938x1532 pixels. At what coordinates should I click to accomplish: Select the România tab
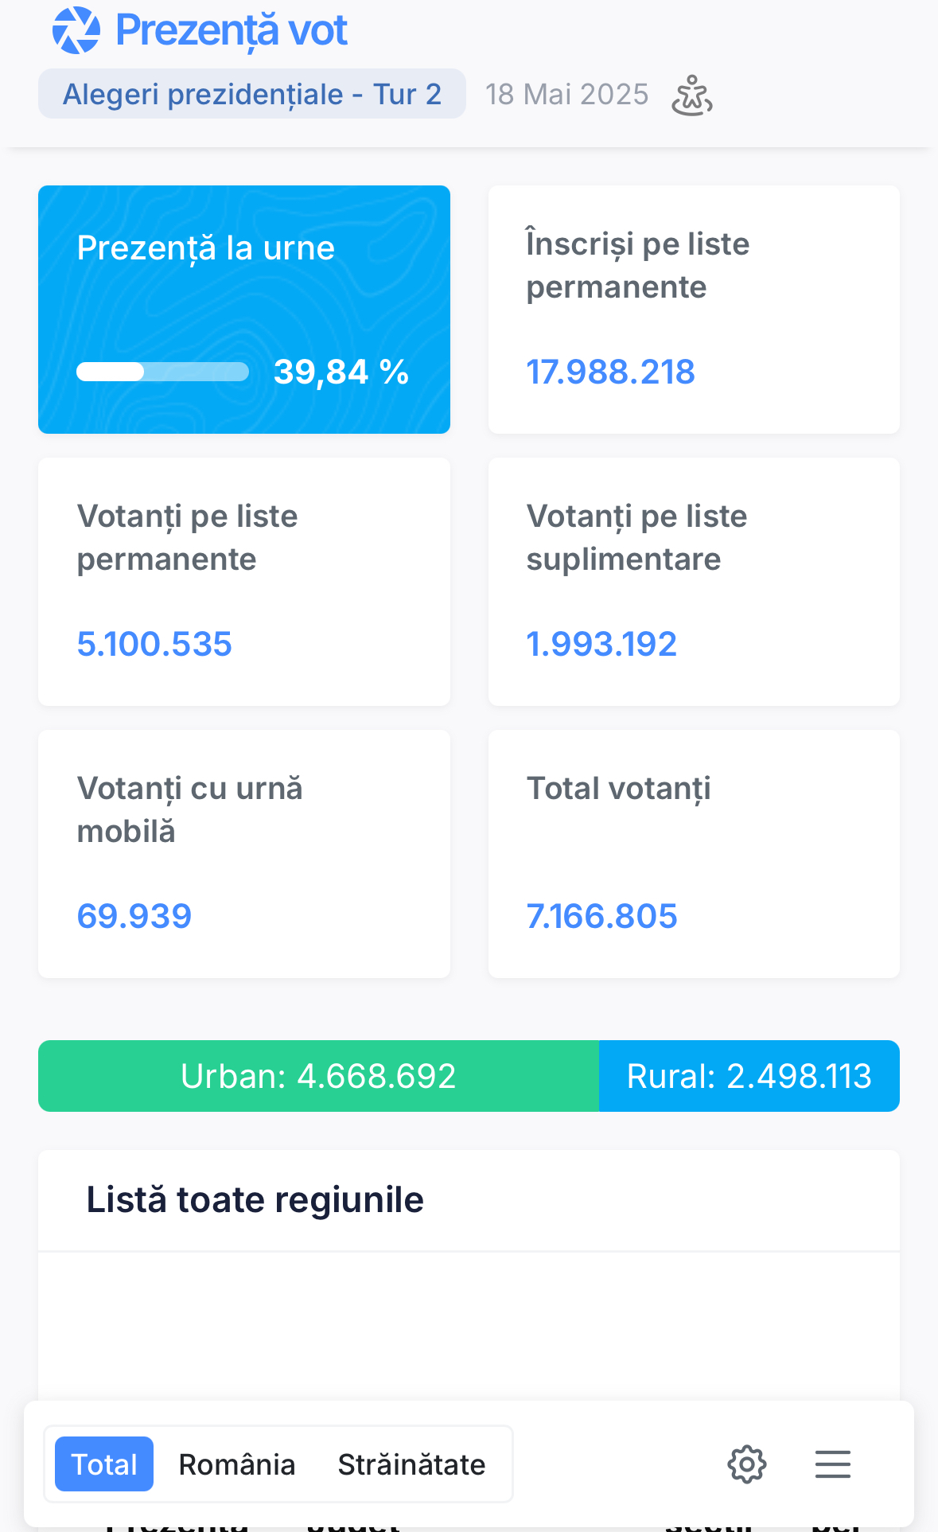click(237, 1464)
